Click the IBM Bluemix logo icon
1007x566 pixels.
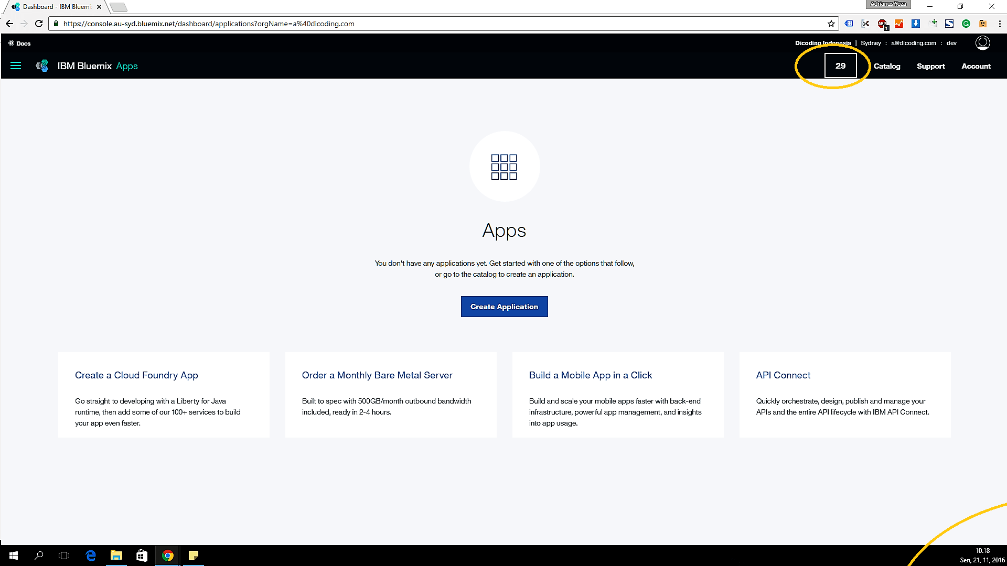pos(42,66)
